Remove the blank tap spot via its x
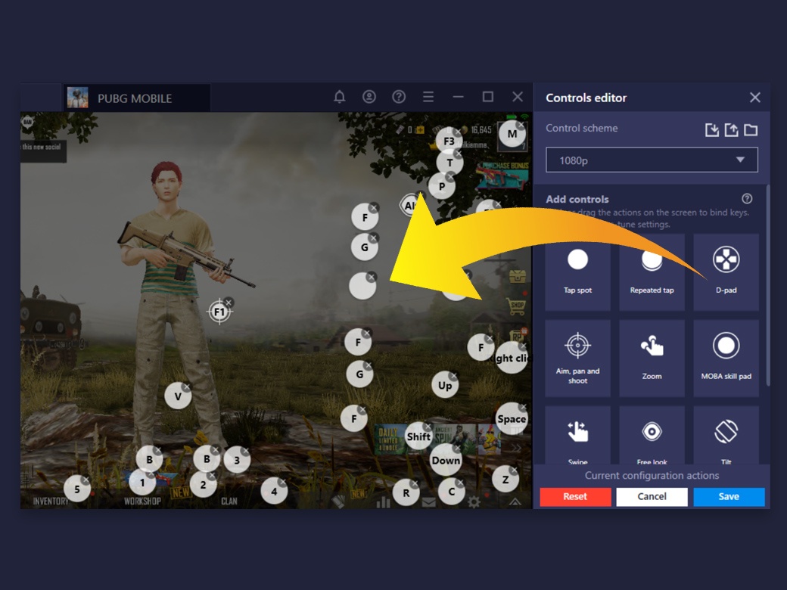 (x=371, y=277)
